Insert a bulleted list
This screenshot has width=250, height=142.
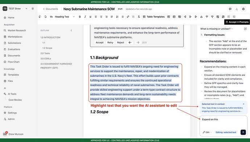[122, 17]
